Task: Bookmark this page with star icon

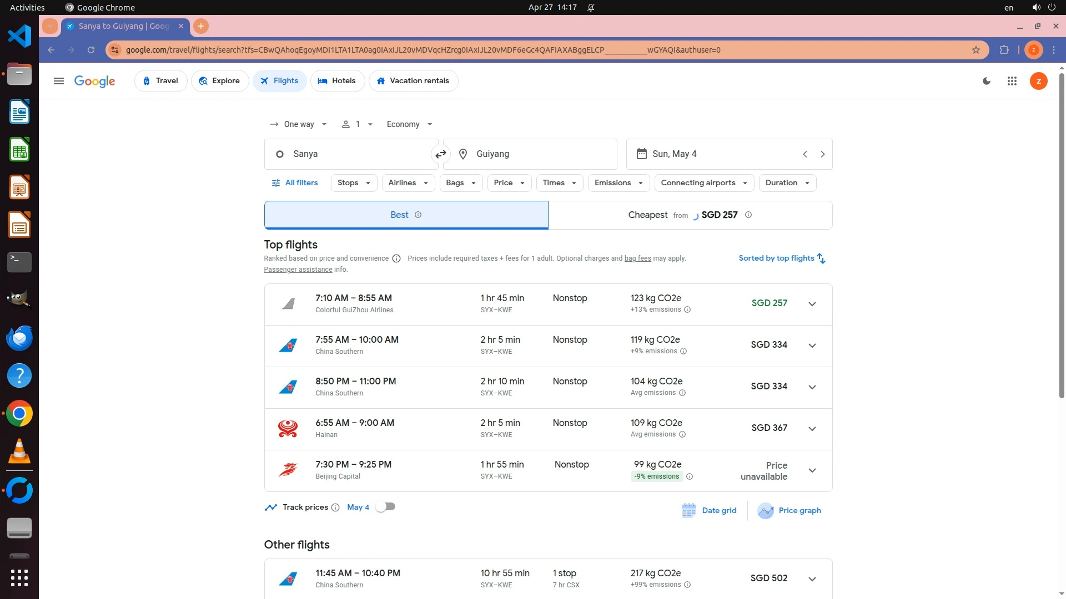Action: 976,50
